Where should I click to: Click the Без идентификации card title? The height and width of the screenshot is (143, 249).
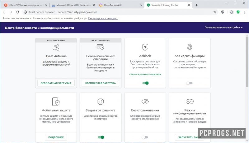pos(190,56)
